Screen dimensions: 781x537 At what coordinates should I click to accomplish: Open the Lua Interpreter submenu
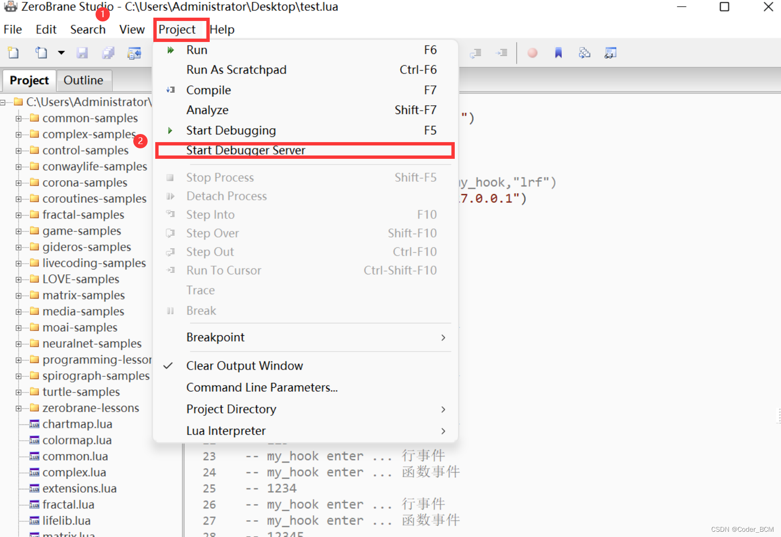(x=305, y=431)
